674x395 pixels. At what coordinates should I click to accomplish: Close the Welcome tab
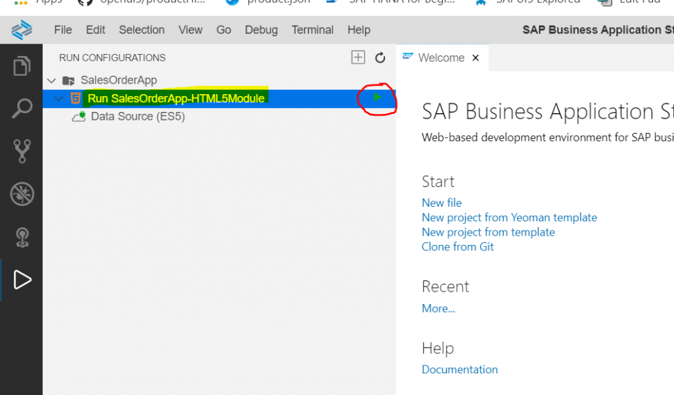tap(475, 57)
